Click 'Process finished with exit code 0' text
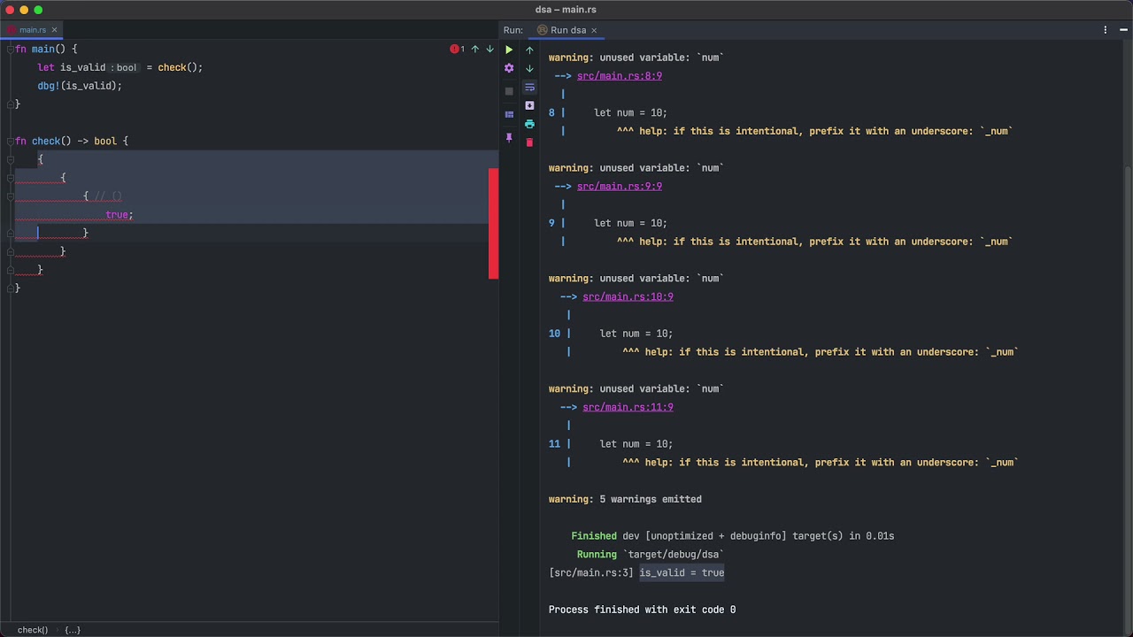Image resolution: width=1133 pixels, height=637 pixels. 642,610
